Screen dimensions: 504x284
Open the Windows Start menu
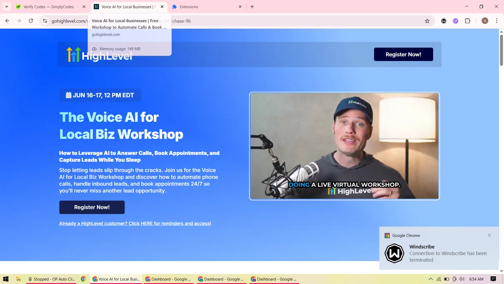6,279
